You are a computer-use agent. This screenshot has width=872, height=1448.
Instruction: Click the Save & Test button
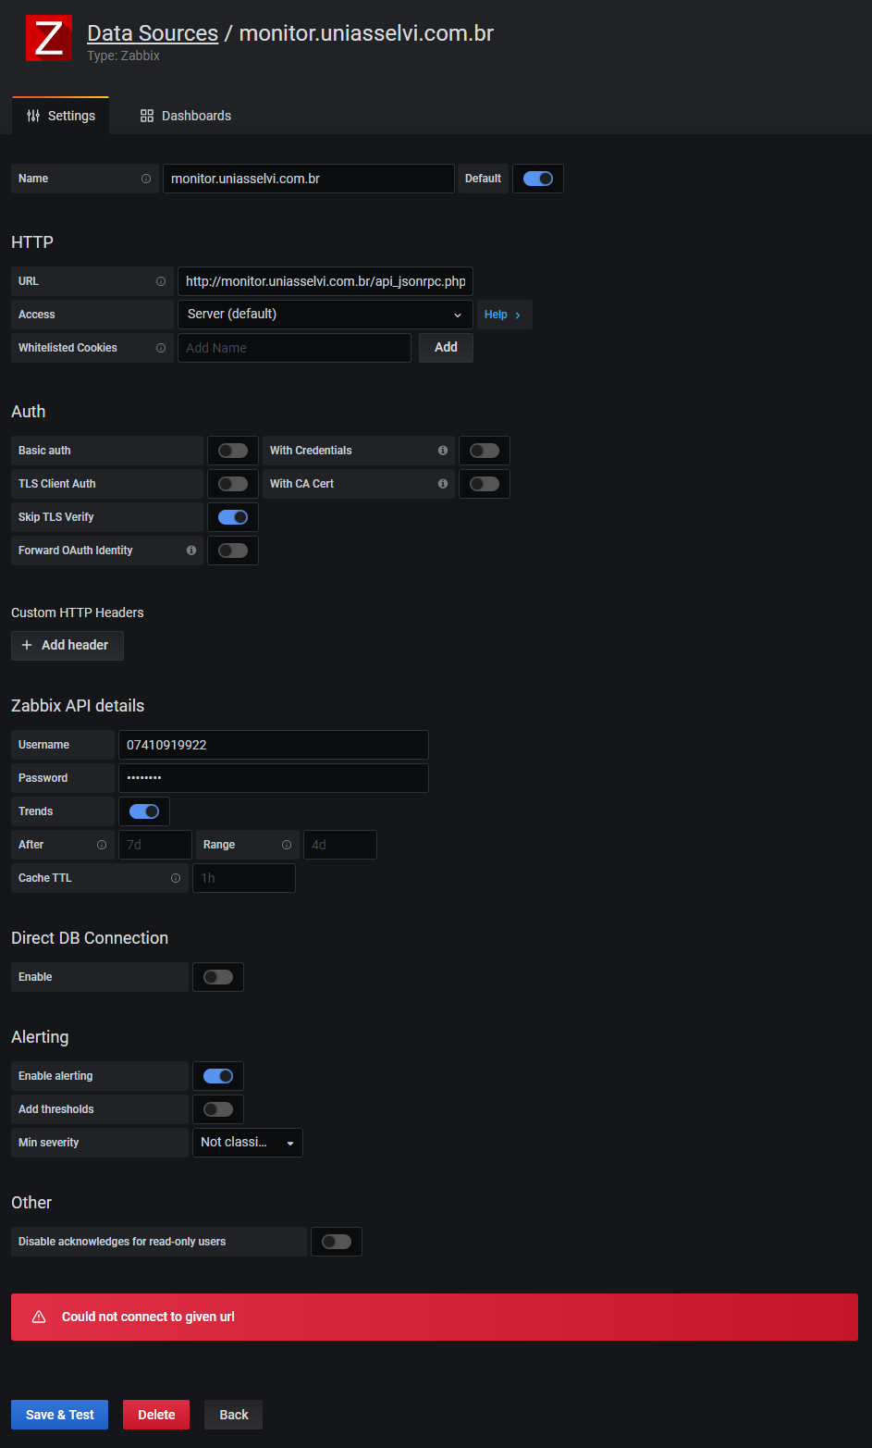click(x=60, y=1415)
